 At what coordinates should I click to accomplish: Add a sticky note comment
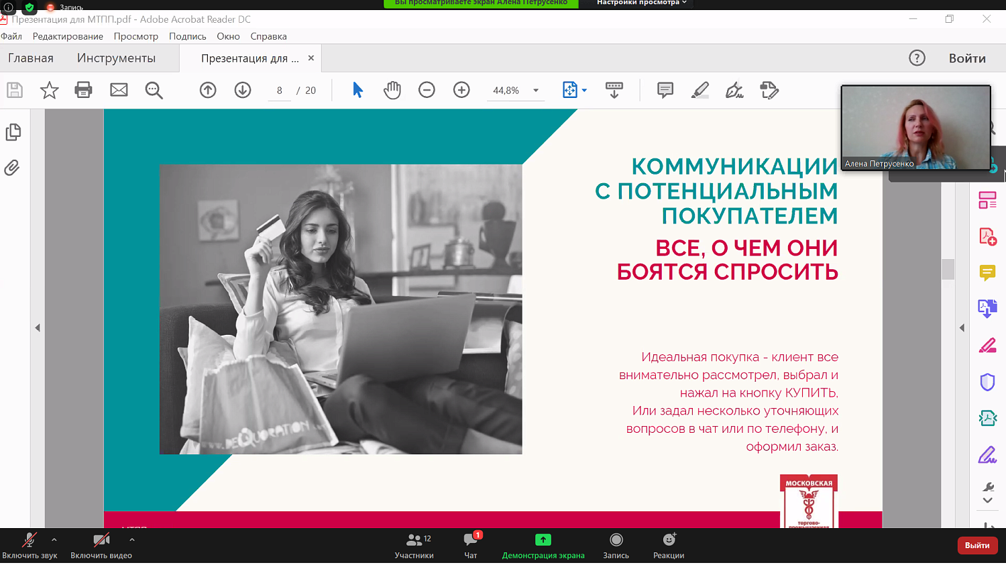[665, 90]
